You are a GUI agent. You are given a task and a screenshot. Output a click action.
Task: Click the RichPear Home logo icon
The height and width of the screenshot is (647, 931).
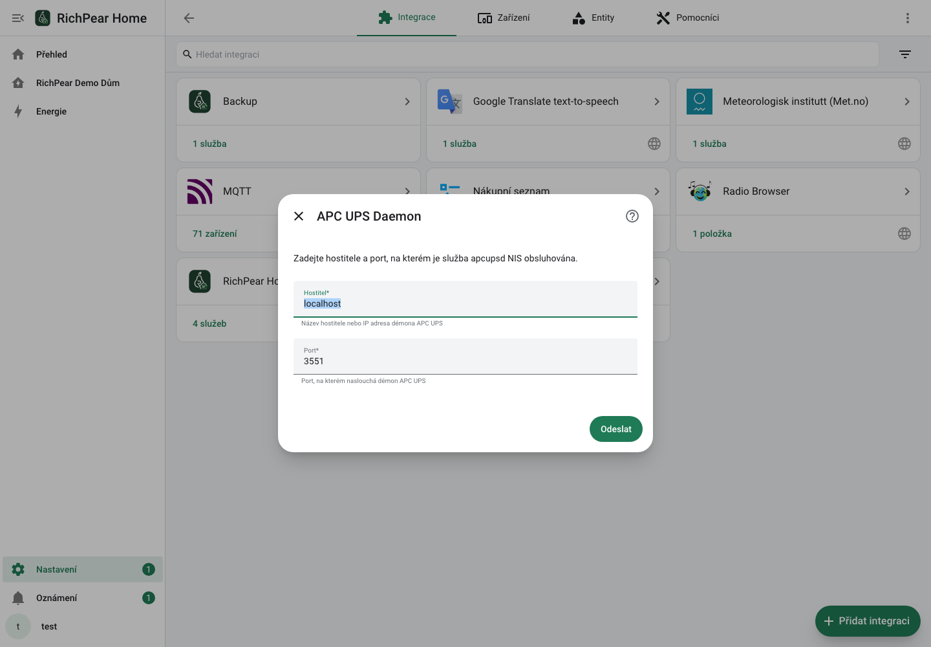coord(43,18)
